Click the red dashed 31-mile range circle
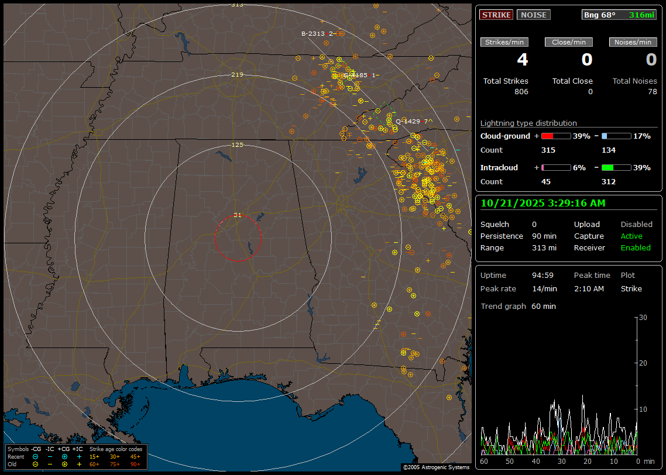The image size is (666, 475). point(215,238)
